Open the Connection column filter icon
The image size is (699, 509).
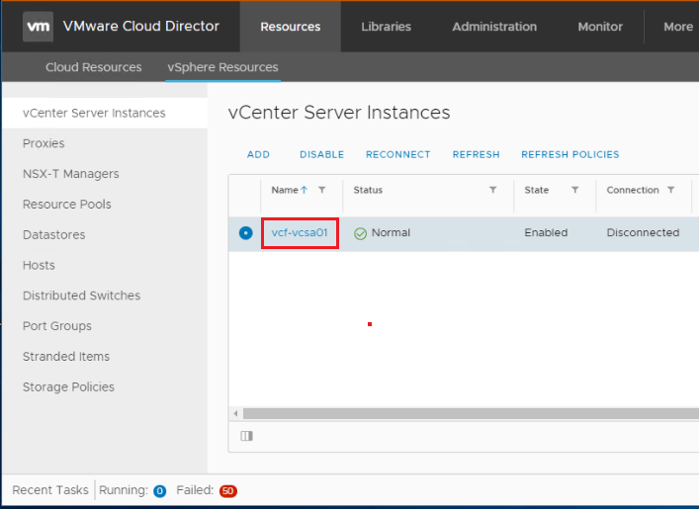[670, 190]
